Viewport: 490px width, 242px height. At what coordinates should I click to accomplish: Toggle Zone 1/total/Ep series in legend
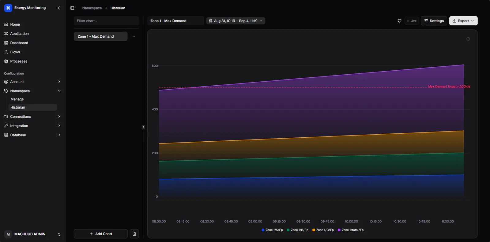coord(351,230)
